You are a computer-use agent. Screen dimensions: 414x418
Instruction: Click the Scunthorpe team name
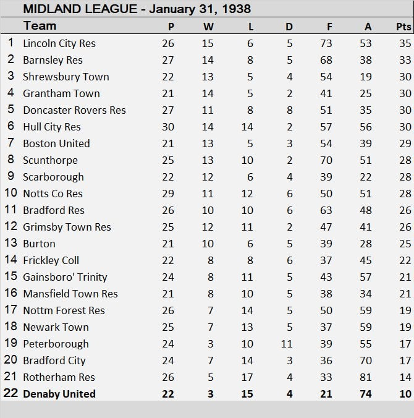tap(49, 160)
